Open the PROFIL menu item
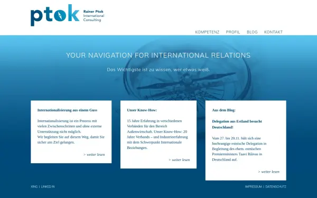 (x=233, y=32)
